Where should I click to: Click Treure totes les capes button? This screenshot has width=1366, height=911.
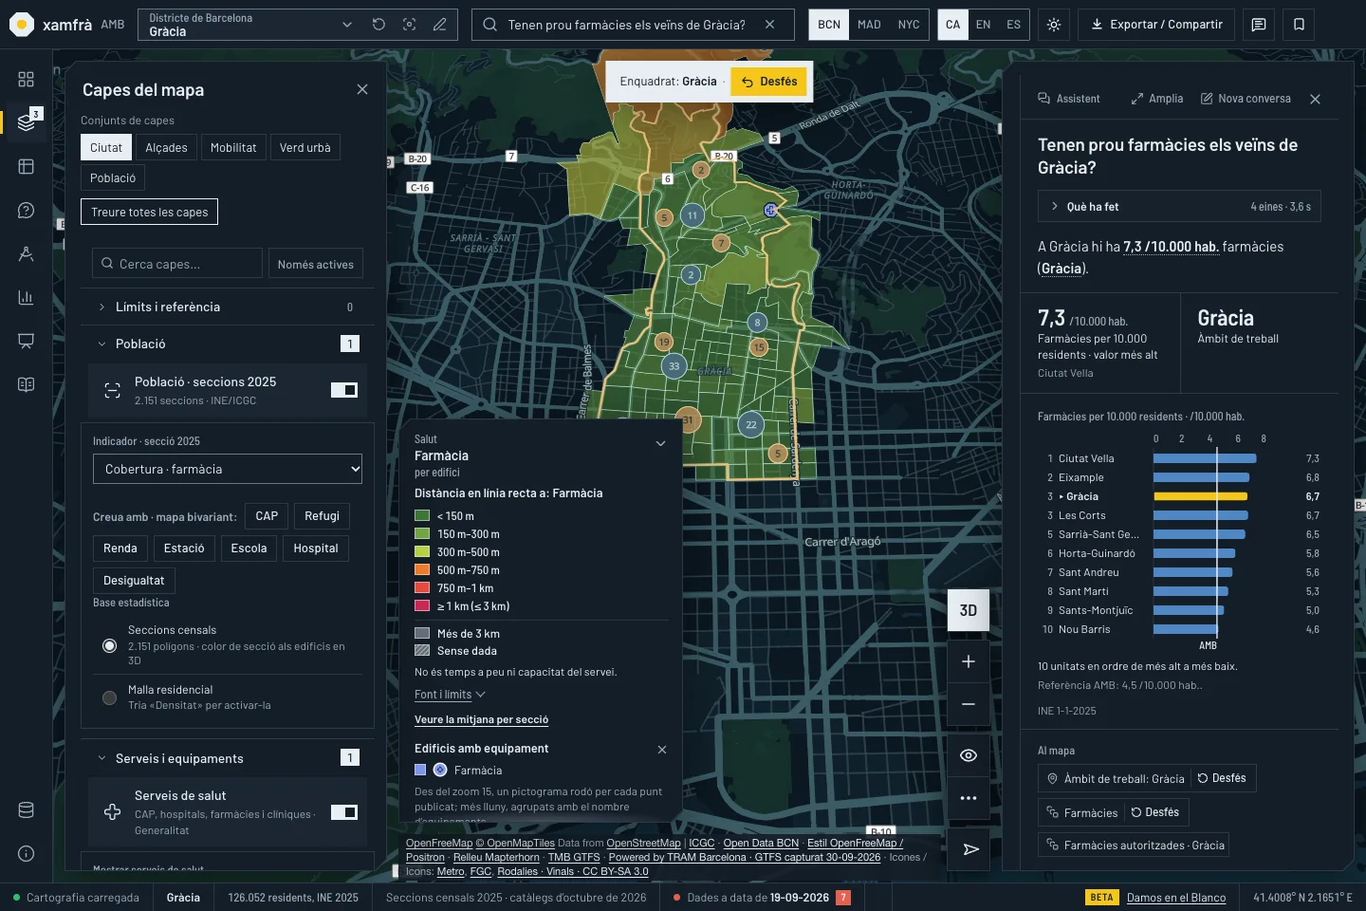click(150, 212)
